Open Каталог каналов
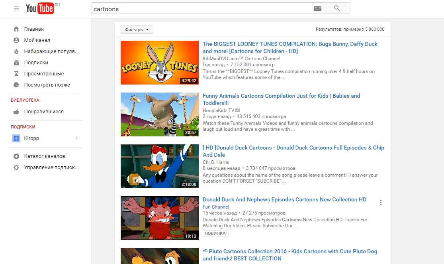This screenshot has height=264, width=444. [45, 156]
